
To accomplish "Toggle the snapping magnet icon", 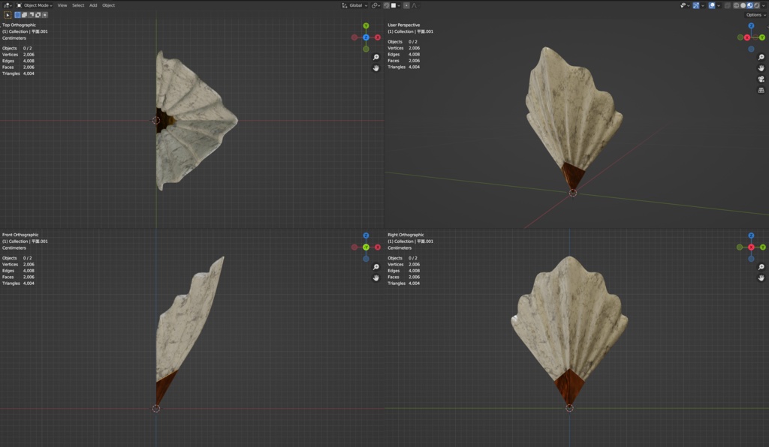I will tap(387, 5).
